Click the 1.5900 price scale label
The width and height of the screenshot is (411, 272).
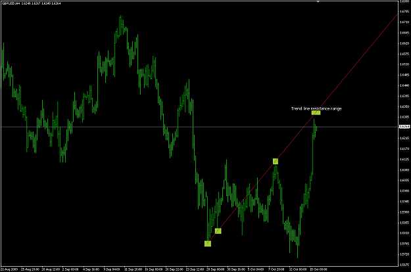(x=404, y=212)
